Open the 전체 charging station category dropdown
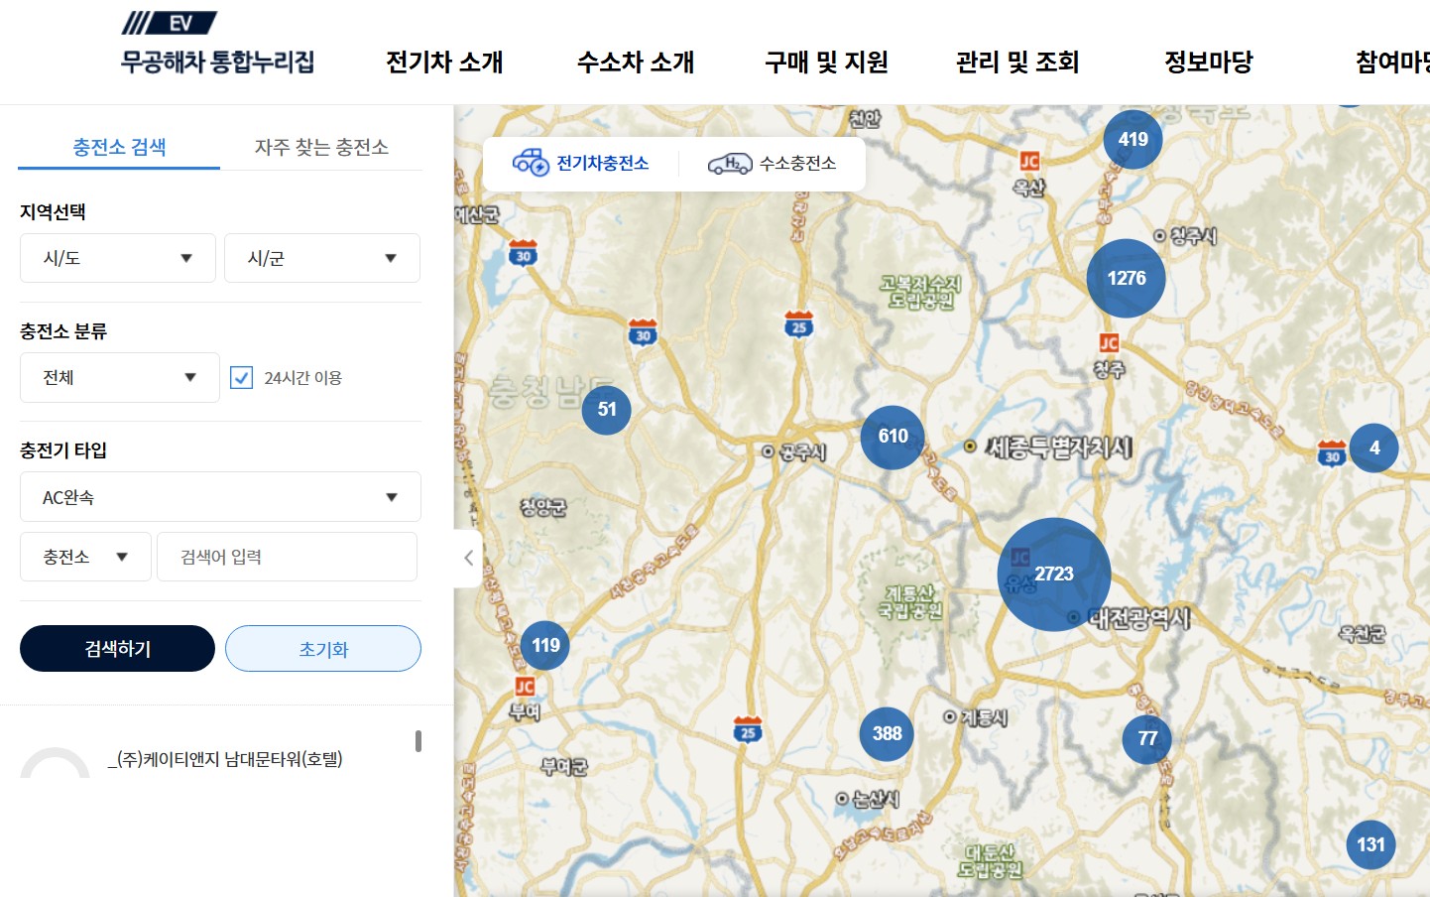 pos(119,377)
